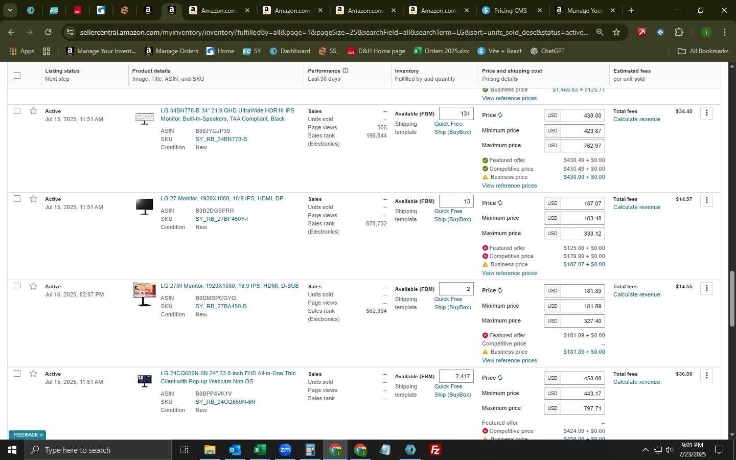Open Windows Start menu
Image resolution: width=736 pixels, height=460 pixels.
point(12,450)
